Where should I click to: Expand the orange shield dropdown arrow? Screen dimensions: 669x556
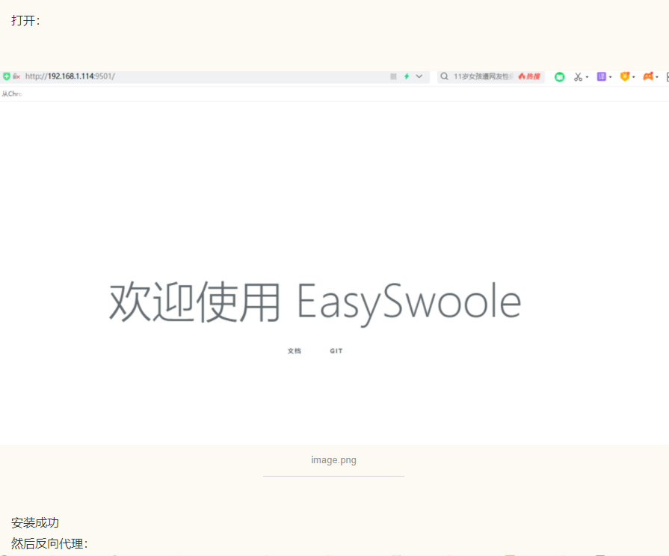pos(634,77)
